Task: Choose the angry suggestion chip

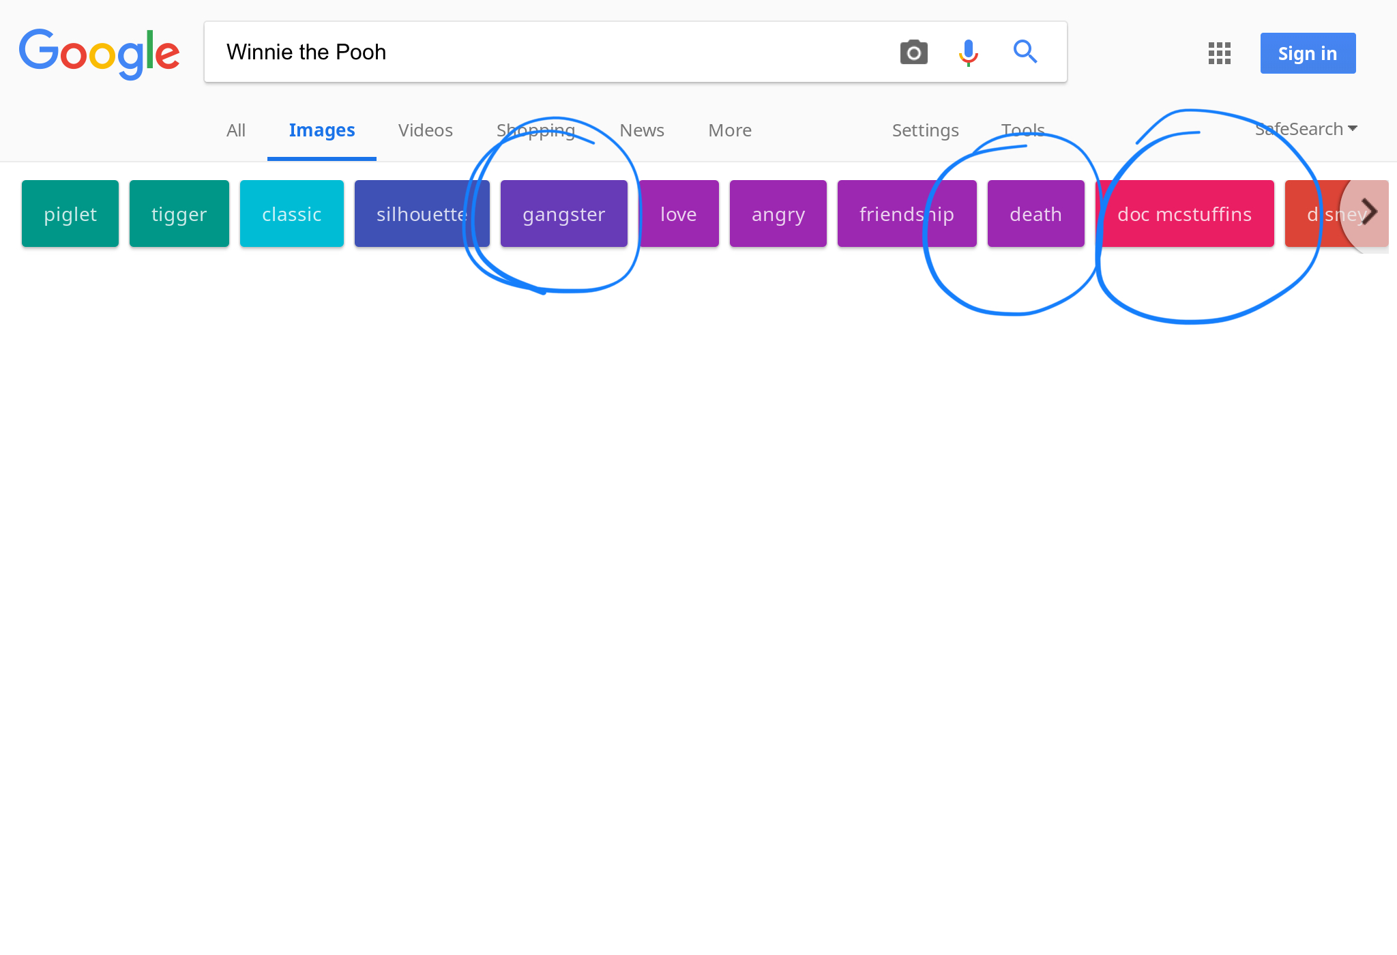Action: click(778, 214)
